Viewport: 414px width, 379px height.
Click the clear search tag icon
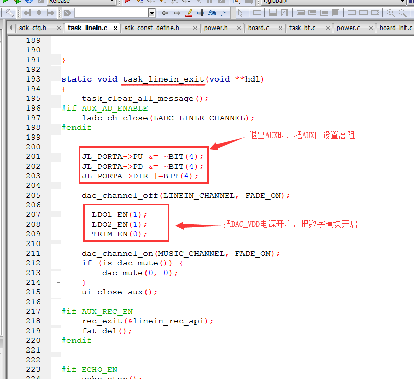(x=67, y=13)
